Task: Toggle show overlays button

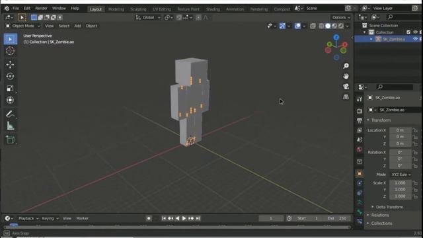Action: pos(297,26)
